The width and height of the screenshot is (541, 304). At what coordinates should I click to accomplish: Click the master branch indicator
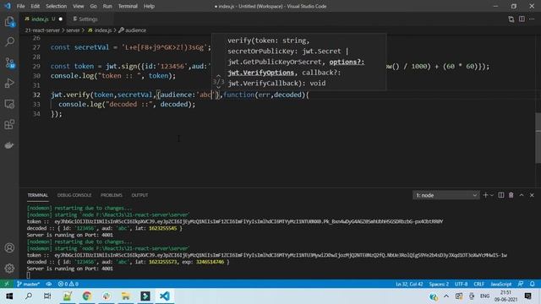pos(28,284)
